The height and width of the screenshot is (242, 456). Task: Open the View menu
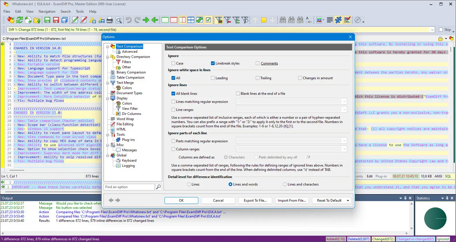click(30, 12)
